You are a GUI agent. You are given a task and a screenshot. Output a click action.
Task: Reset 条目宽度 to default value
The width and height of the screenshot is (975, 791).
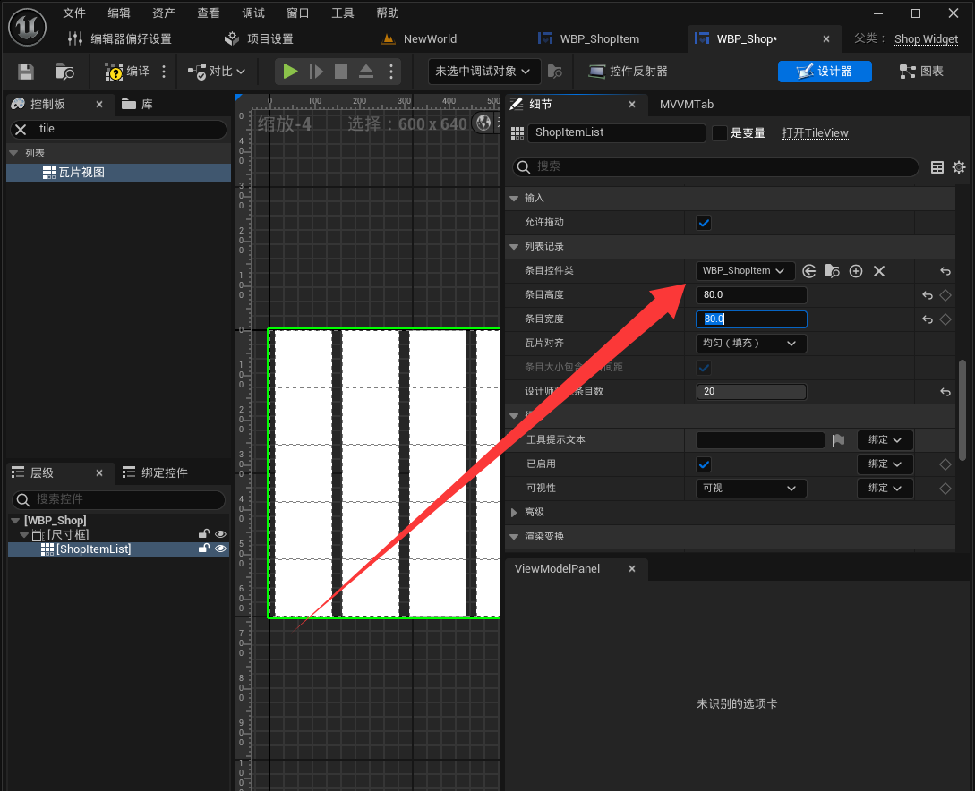click(x=928, y=319)
